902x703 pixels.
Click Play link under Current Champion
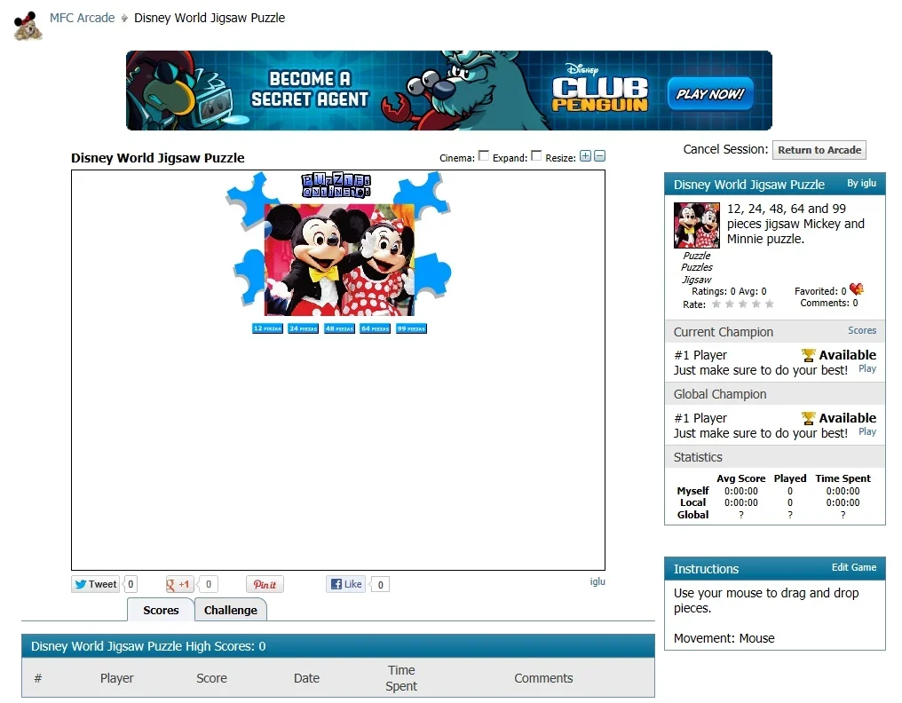[867, 368]
